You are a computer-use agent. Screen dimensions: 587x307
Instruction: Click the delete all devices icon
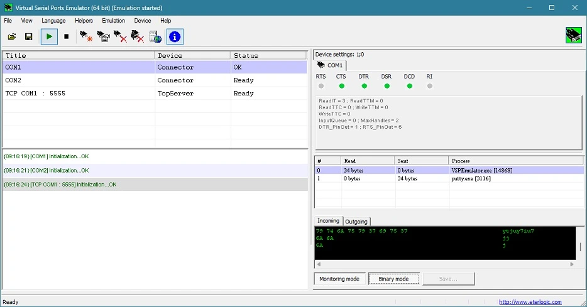[x=138, y=36]
